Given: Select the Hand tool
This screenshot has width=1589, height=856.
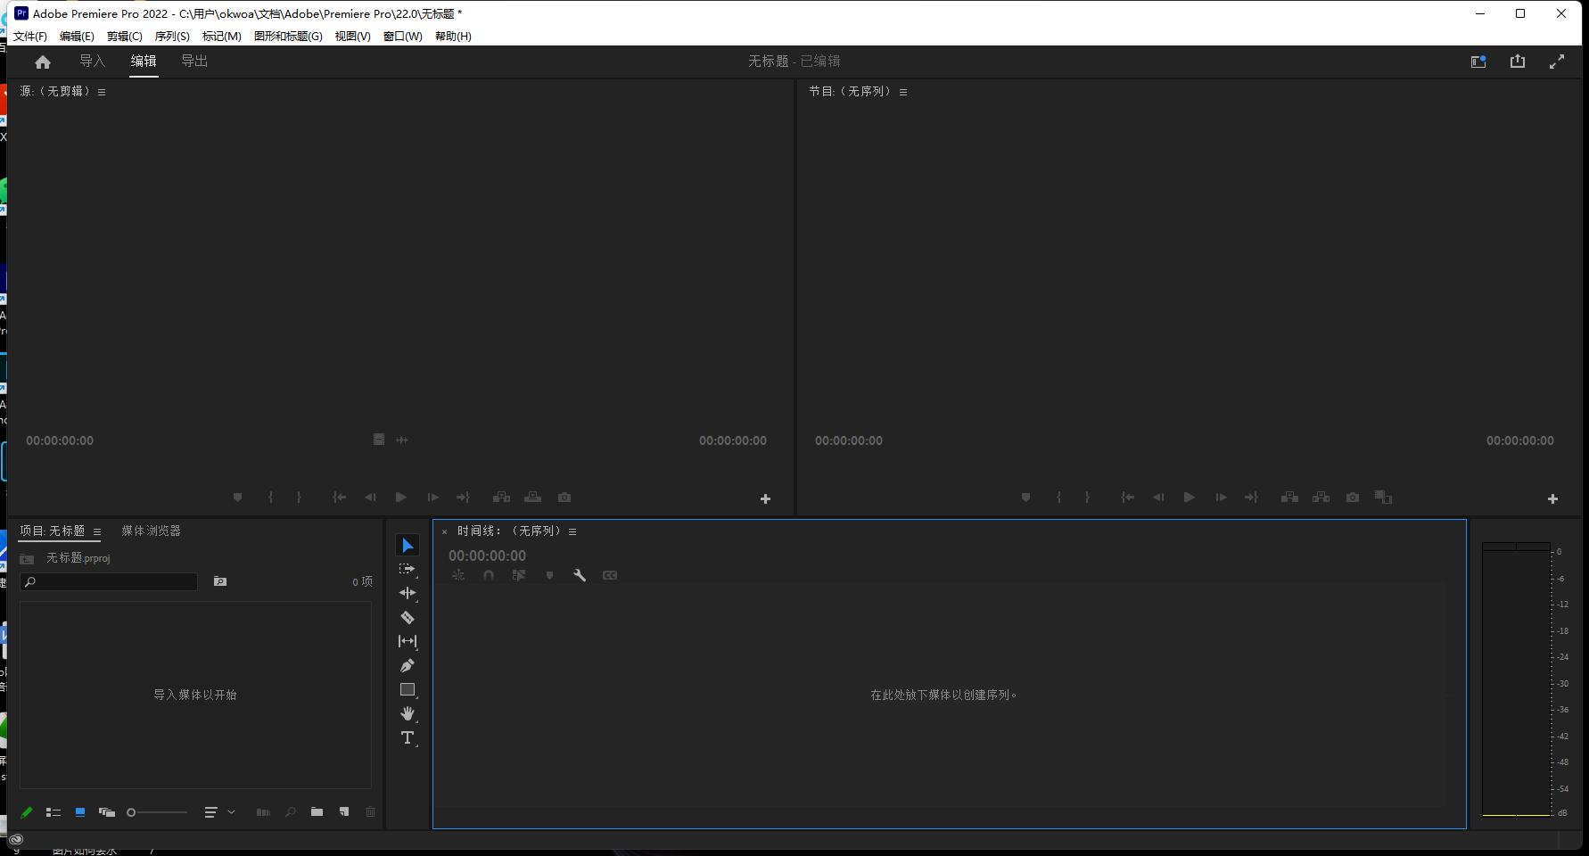Looking at the screenshot, I should 408,713.
